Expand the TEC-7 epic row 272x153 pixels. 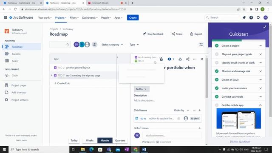click(x=51, y=76)
